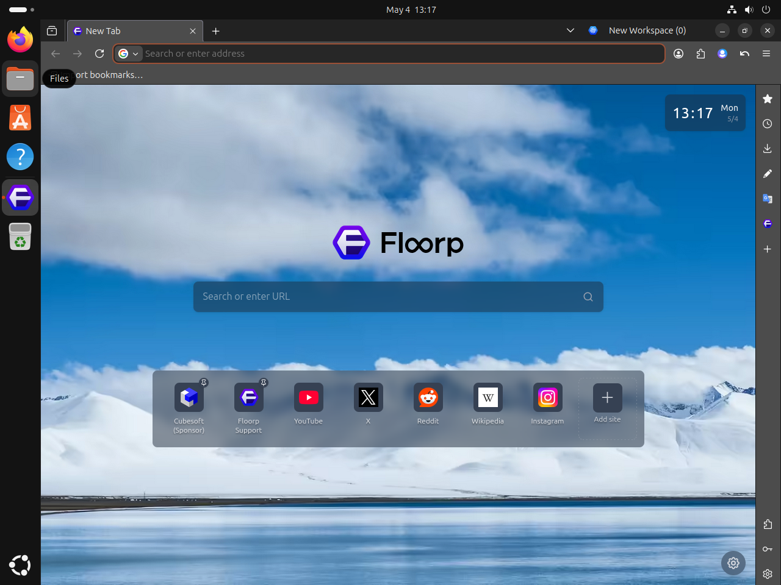Open new tab page customize gear button

coord(733,563)
